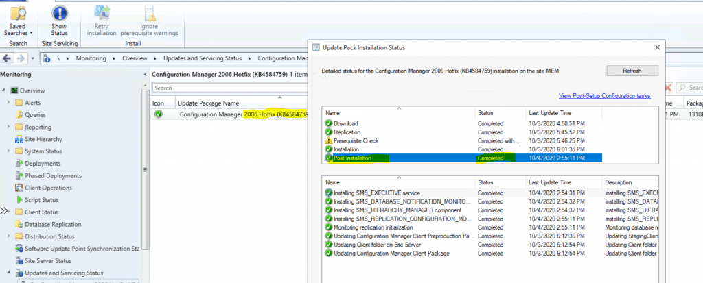
Task: Select Software Update Point Synchronization Status
Action: coord(77,249)
